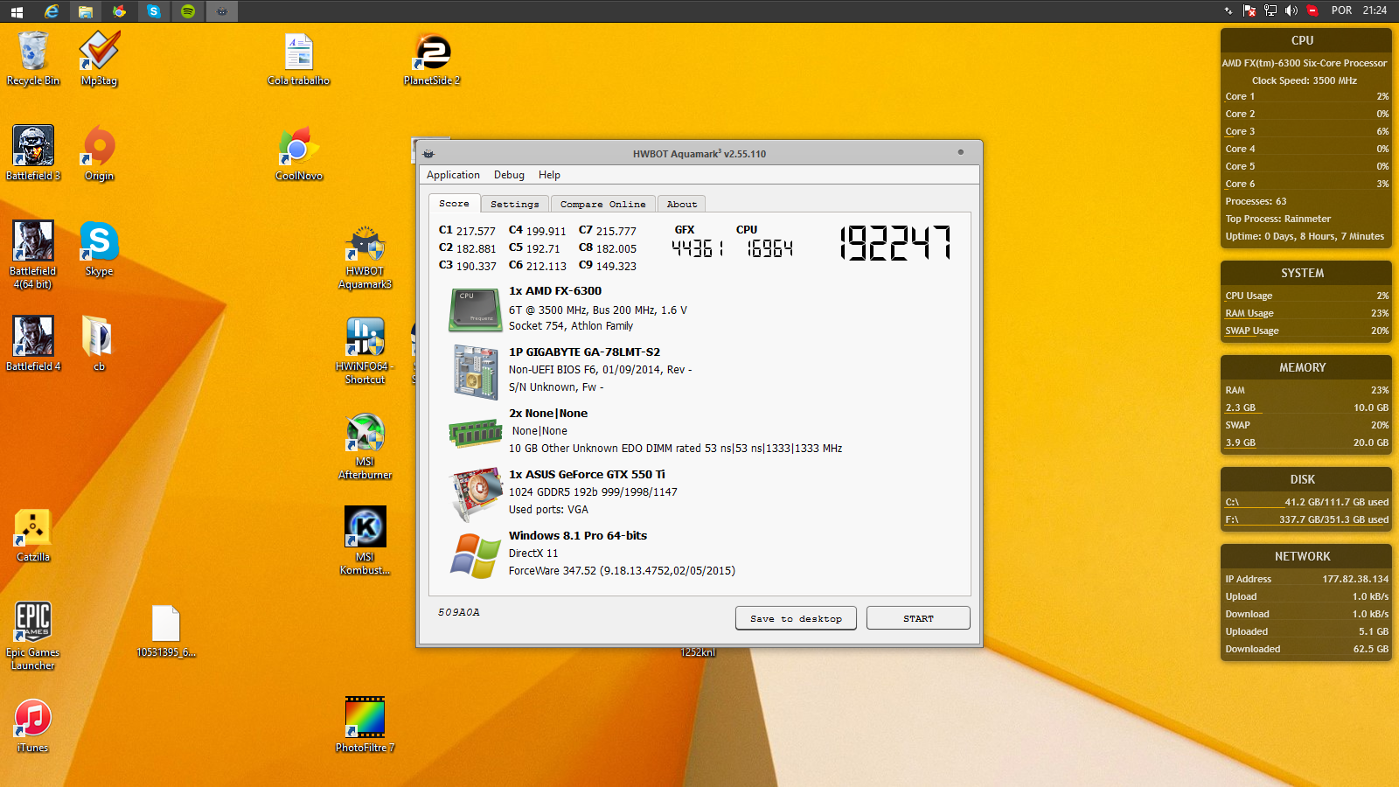Image resolution: width=1399 pixels, height=787 pixels.
Task: Click the Save to desktop button
Action: pyautogui.click(x=796, y=618)
